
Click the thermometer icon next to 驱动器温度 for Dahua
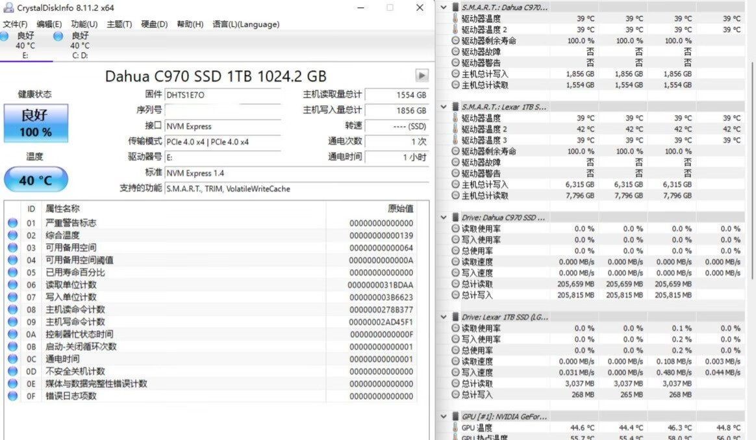tap(455, 18)
